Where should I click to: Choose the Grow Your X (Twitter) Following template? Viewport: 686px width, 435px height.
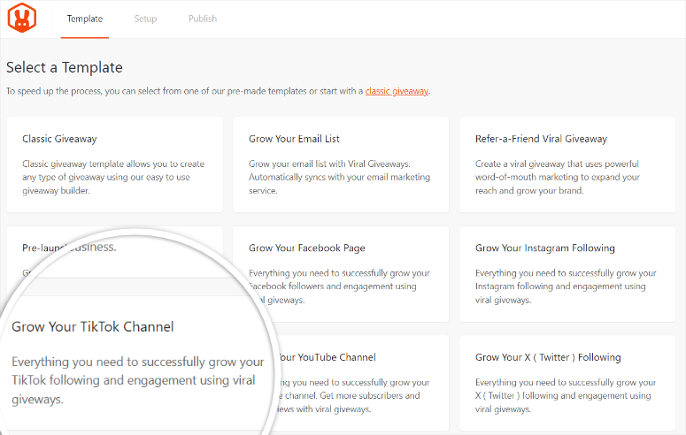click(x=567, y=383)
